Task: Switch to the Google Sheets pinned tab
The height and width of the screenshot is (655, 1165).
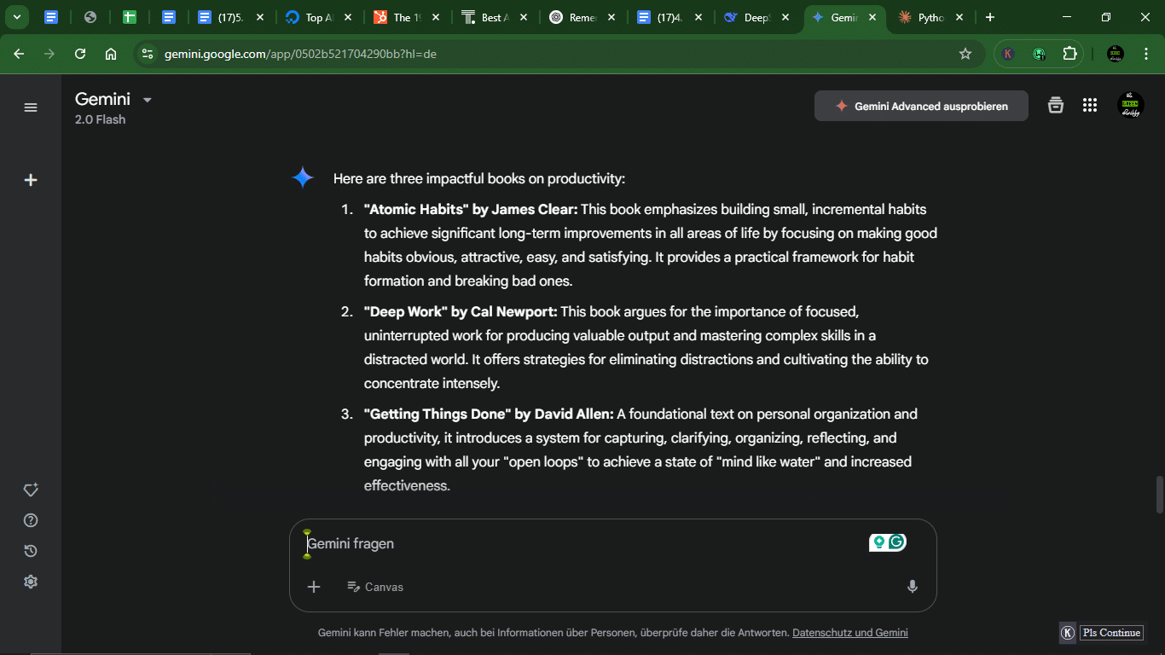Action: click(130, 17)
